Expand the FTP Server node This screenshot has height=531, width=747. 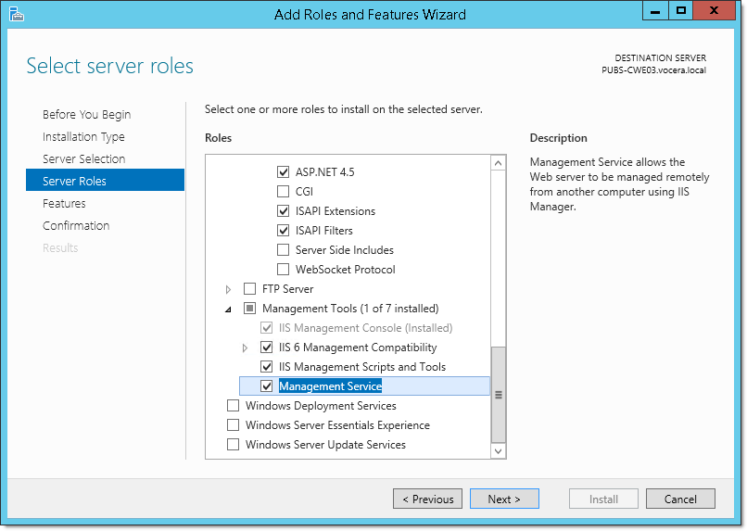[x=228, y=289]
